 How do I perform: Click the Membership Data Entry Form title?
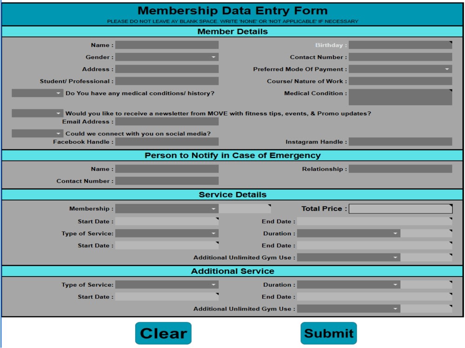coord(232,11)
